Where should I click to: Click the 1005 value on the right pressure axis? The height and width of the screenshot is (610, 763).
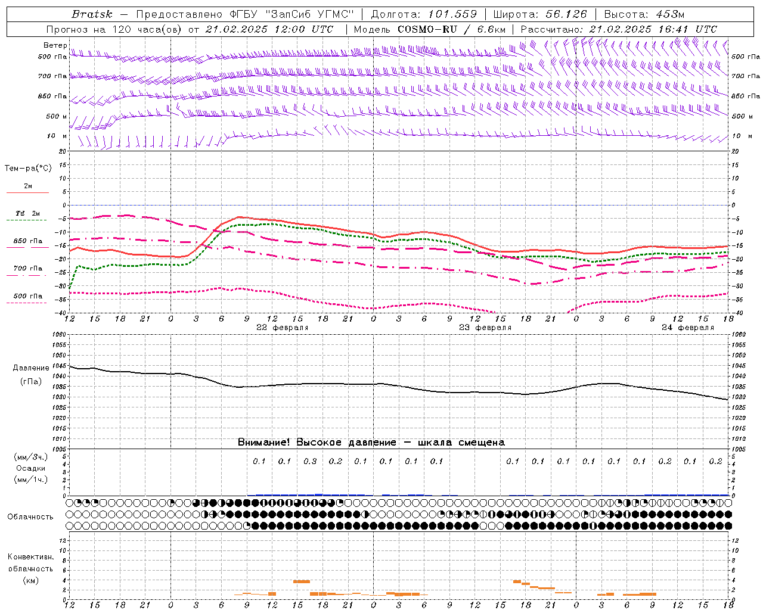[739, 449]
